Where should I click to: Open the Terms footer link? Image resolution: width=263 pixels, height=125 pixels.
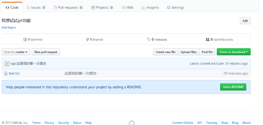(36, 123)
